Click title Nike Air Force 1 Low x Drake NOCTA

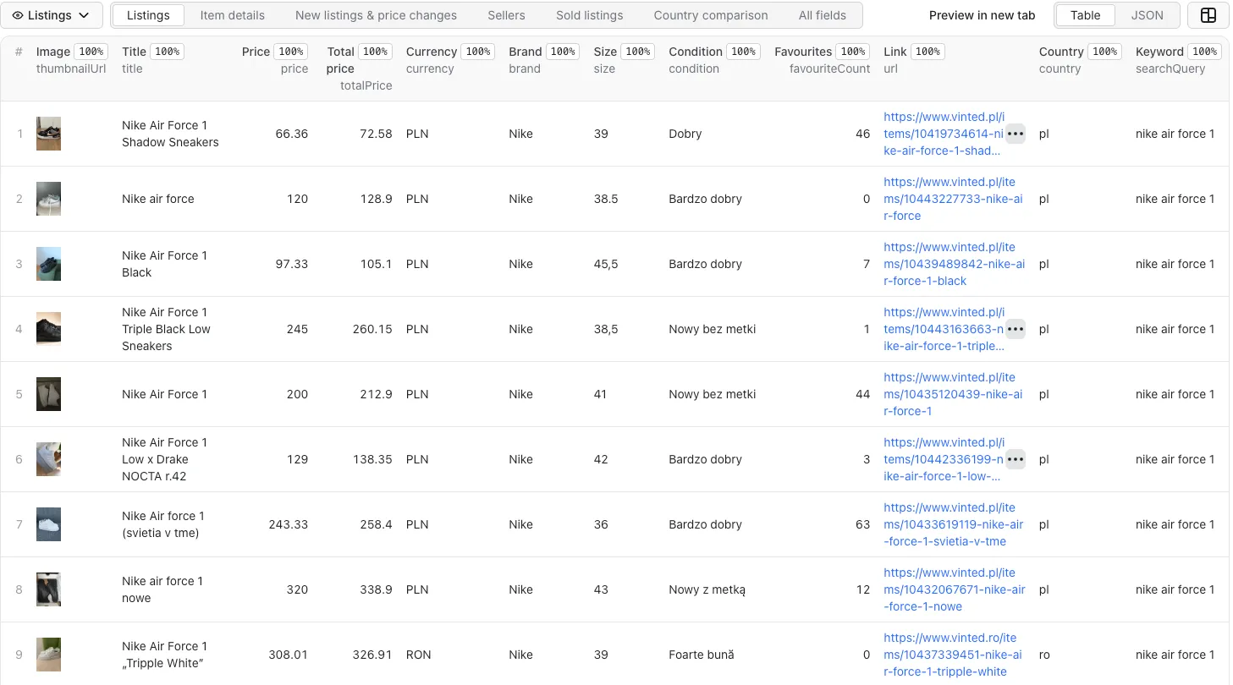164,459
